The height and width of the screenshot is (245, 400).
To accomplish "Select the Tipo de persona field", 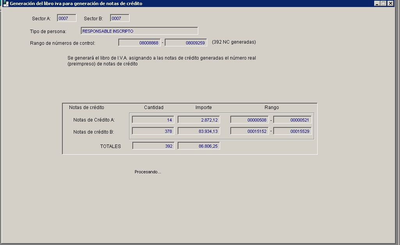I will [139, 31].
